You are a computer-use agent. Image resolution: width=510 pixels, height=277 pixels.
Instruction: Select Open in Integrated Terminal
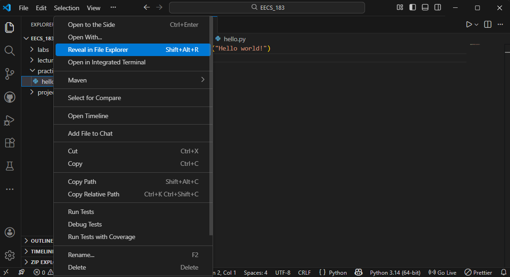click(133, 63)
